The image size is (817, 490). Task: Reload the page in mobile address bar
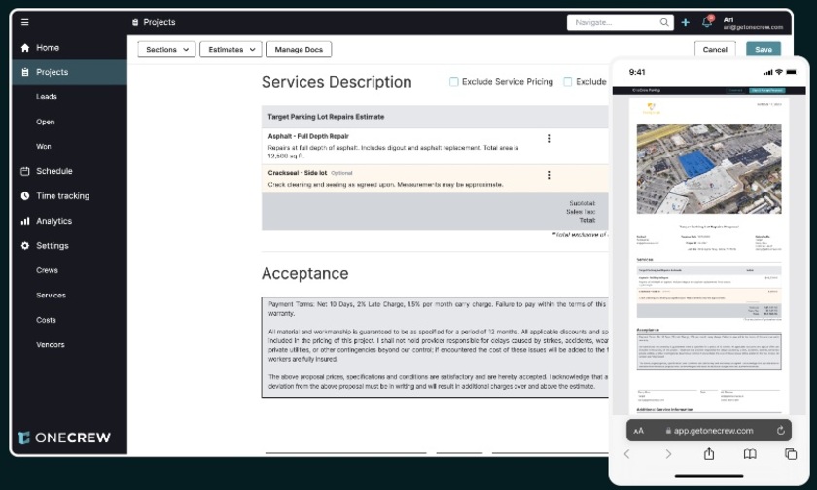pyautogui.click(x=780, y=430)
